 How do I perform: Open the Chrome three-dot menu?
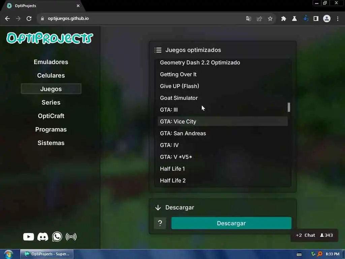tap(338, 19)
